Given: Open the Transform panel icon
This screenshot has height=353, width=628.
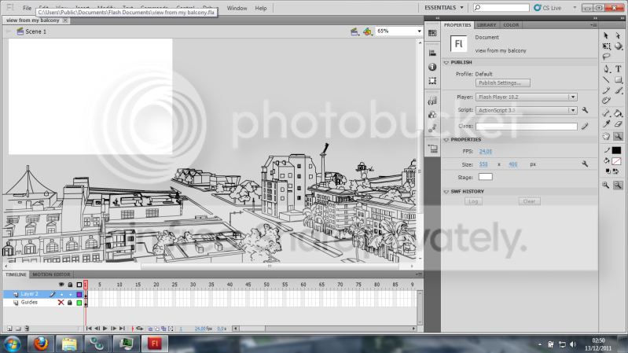Looking at the screenshot, I should click(432, 81).
